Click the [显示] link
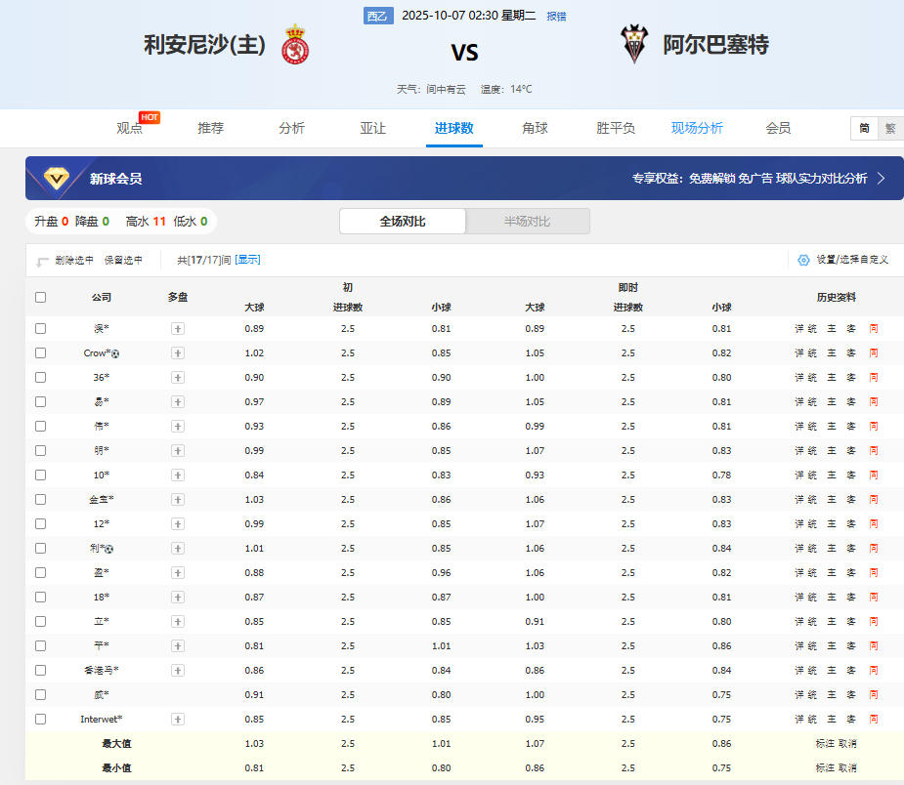This screenshot has width=904, height=785. coord(247,260)
